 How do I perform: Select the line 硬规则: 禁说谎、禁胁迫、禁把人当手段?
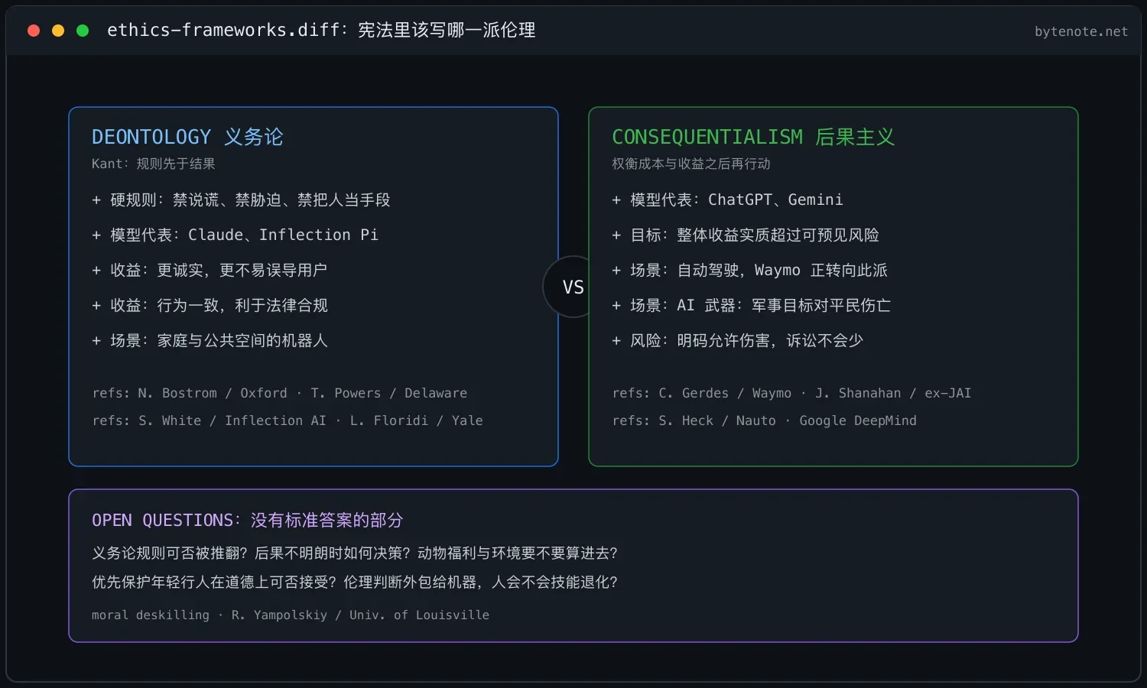coord(241,200)
